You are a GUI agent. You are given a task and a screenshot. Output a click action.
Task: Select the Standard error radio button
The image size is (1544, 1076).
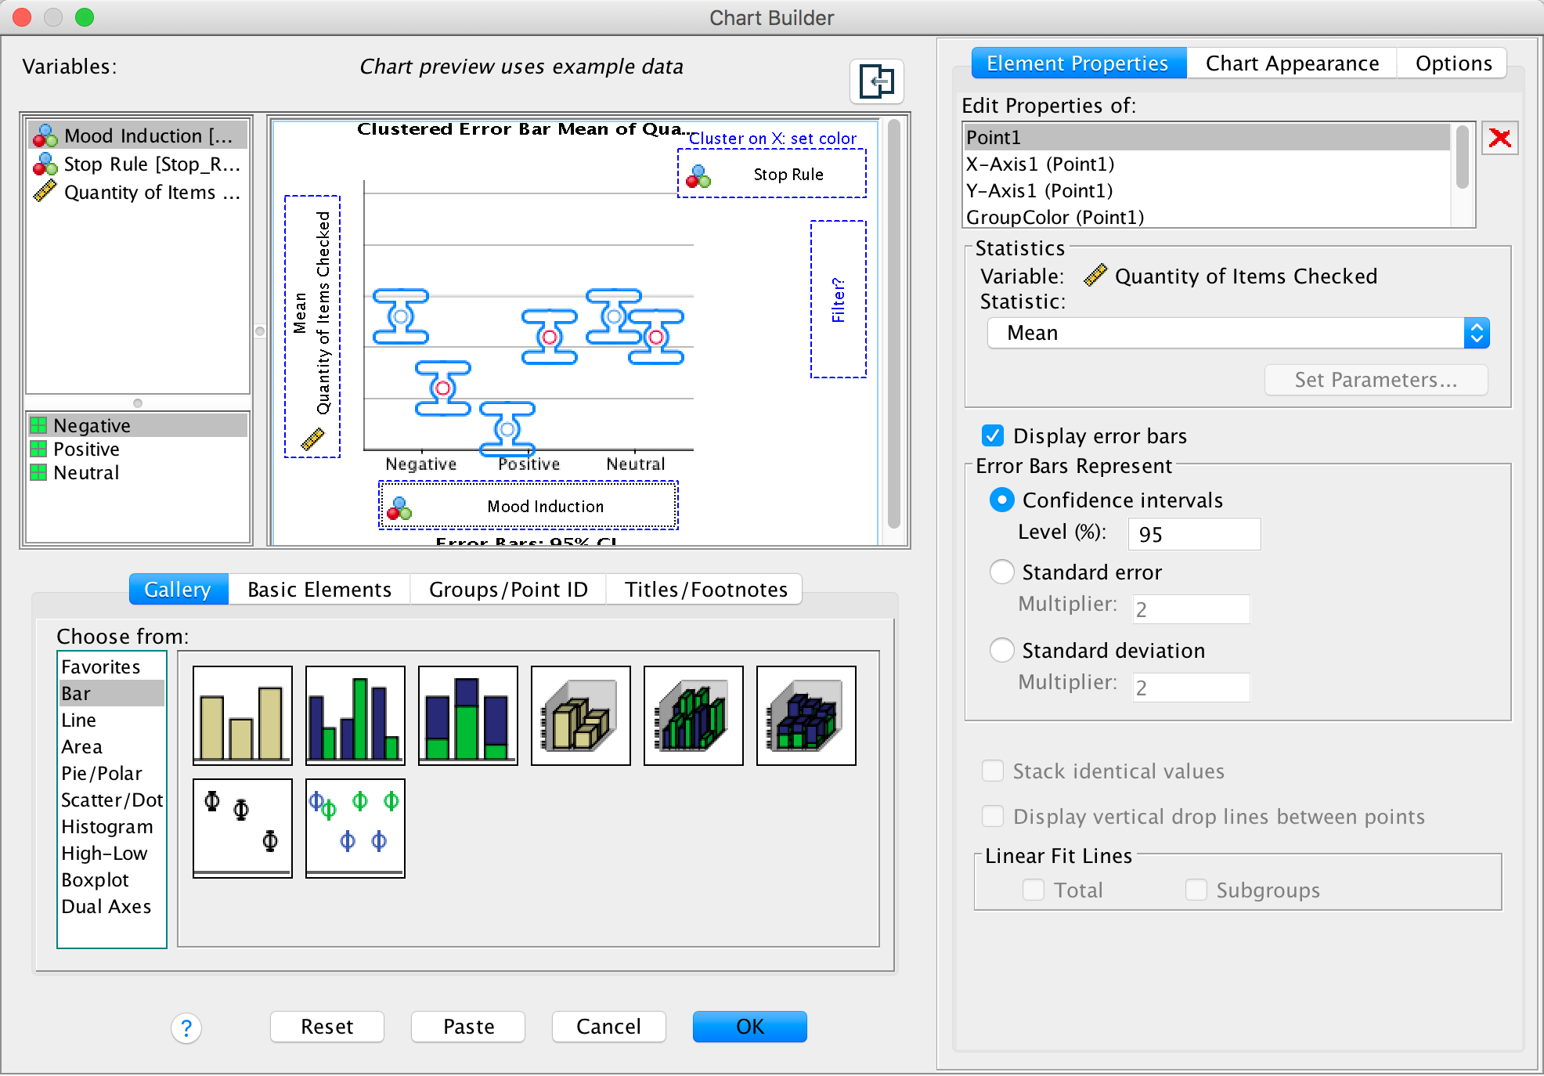tap(1002, 572)
